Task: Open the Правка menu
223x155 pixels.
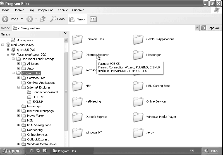Action: 19,10
